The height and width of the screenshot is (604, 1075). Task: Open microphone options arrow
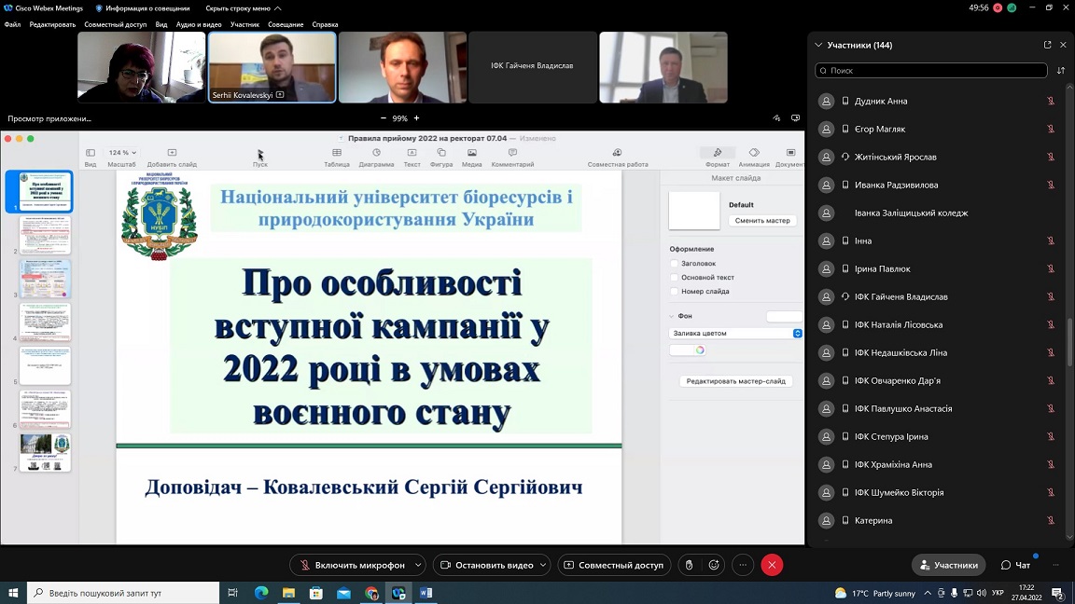(418, 565)
